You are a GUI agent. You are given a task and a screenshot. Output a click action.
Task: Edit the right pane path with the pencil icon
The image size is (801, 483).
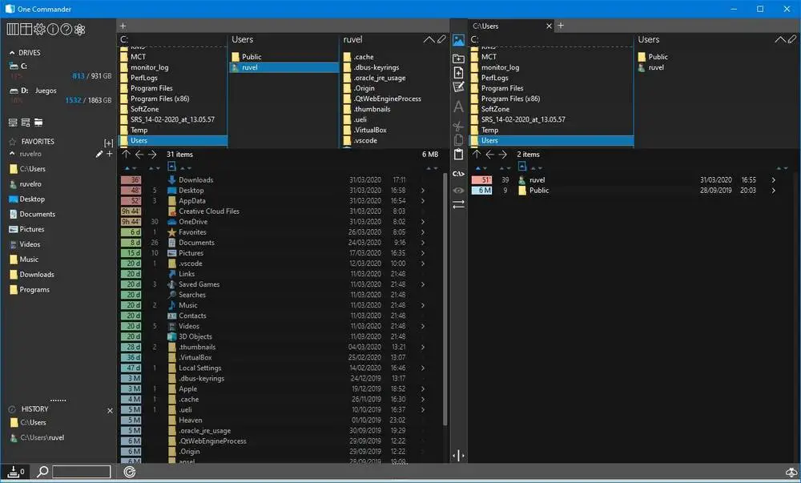[792, 38]
